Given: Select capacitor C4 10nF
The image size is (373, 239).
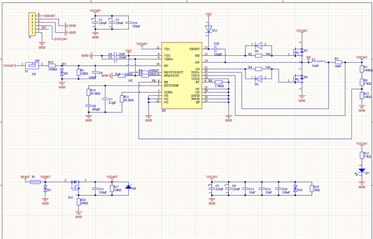Looking at the screenshot, I should tap(115, 56).
